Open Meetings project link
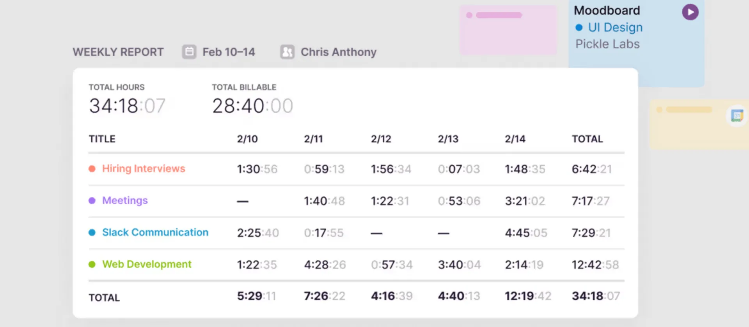 point(125,201)
